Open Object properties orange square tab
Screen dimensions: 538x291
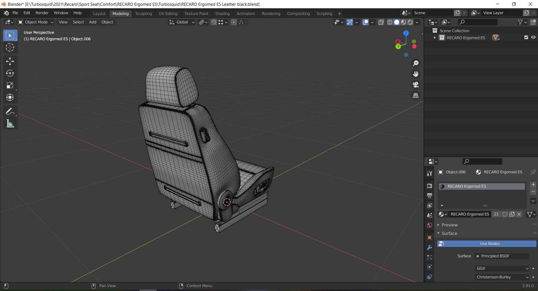(429, 238)
